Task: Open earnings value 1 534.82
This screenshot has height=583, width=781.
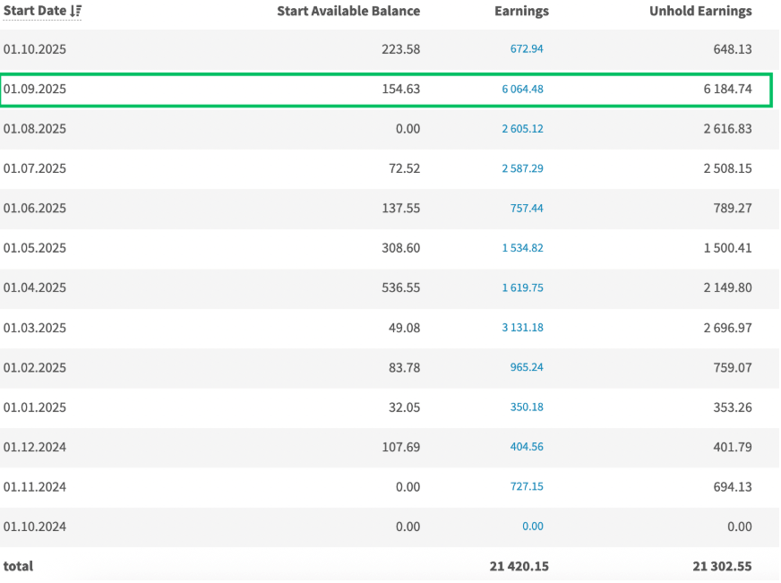Action: click(x=522, y=248)
